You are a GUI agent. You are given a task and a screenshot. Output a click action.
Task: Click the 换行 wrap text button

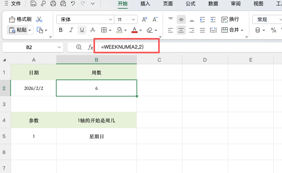(x=230, y=19)
